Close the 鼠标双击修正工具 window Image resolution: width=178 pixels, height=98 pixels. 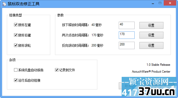pos(170,3)
